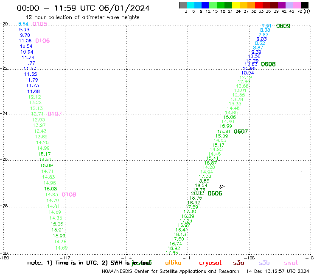The width and height of the screenshot is (314, 275).
Task: Click the -117 longitude axis label
Action: click(65, 258)
